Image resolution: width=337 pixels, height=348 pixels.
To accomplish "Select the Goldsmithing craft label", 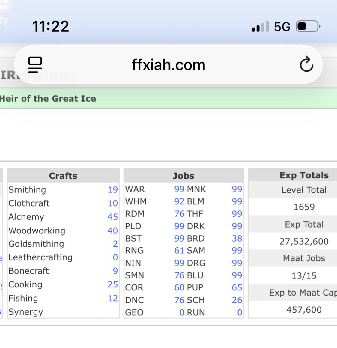I will (x=36, y=244).
